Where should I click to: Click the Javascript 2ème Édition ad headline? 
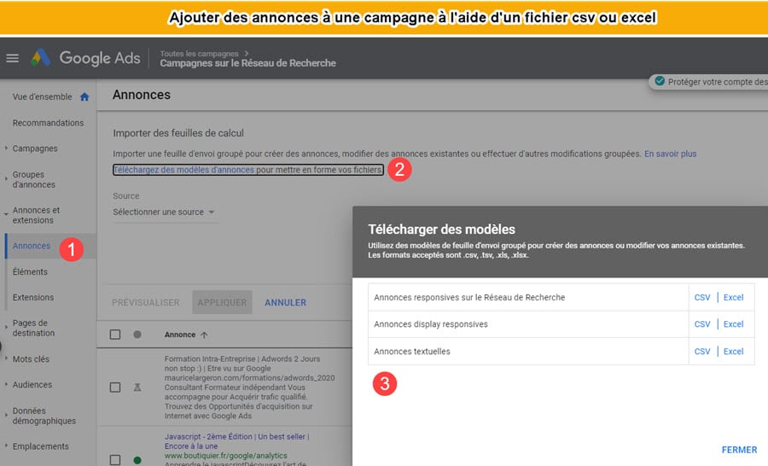coord(236,441)
